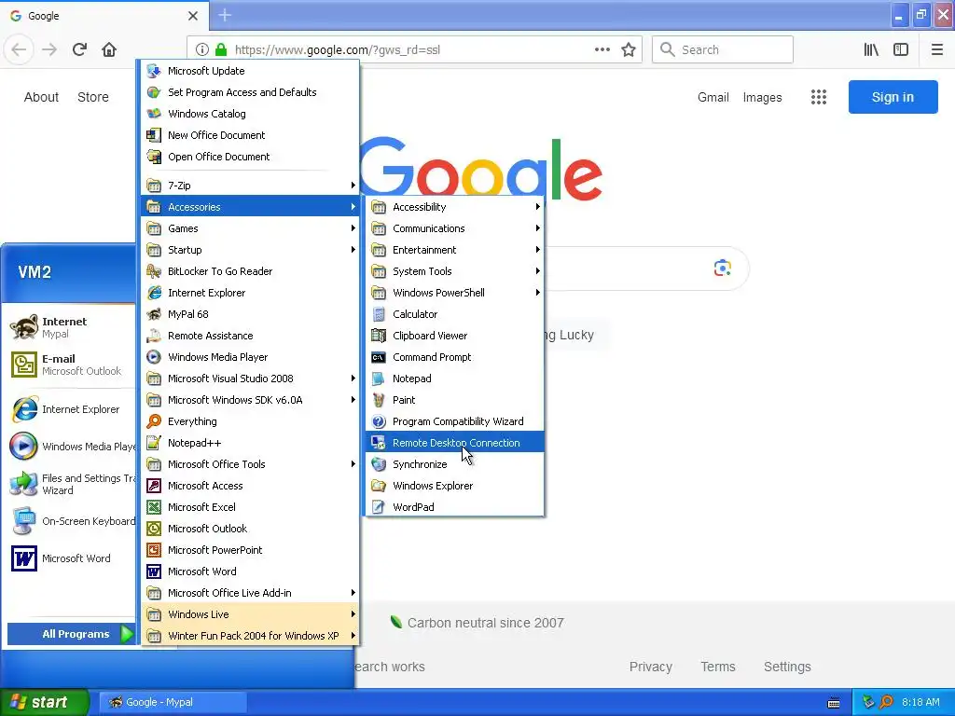Expand the Startup folder submenu

[250, 250]
